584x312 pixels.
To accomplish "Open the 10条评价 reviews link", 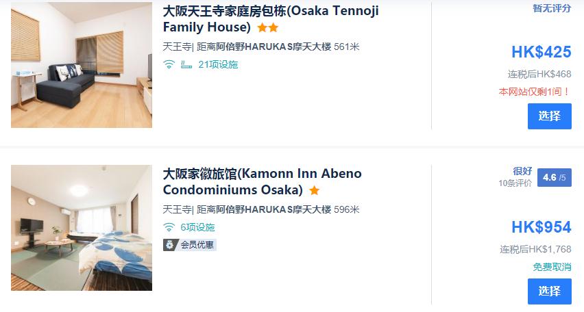I will (x=515, y=183).
